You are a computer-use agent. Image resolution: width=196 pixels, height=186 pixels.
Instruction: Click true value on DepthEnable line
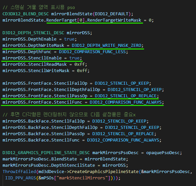(x=69, y=39)
